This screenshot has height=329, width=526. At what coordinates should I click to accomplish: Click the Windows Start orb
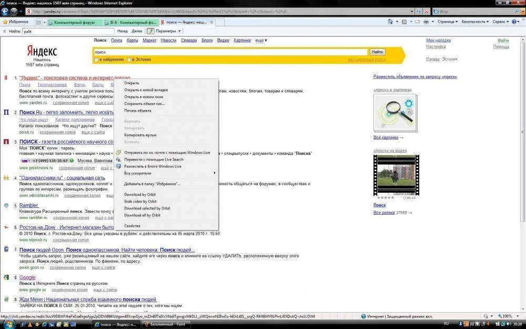9,324
